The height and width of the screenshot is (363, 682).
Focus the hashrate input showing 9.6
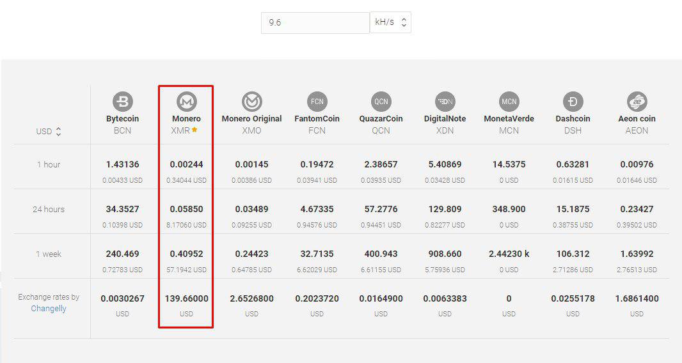(x=315, y=22)
